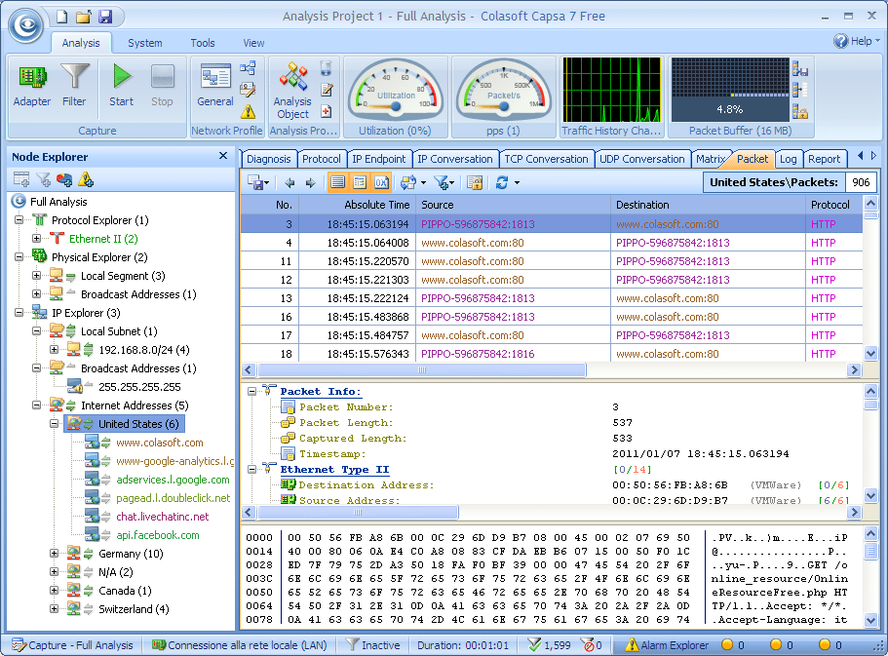Close the Node Explorer panel
Viewport: 888px width, 656px height.
tap(223, 156)
